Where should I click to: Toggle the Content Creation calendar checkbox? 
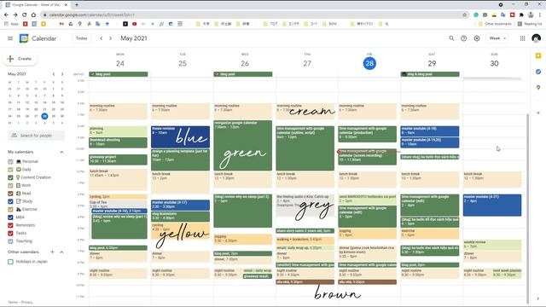(x=10, y=177)
